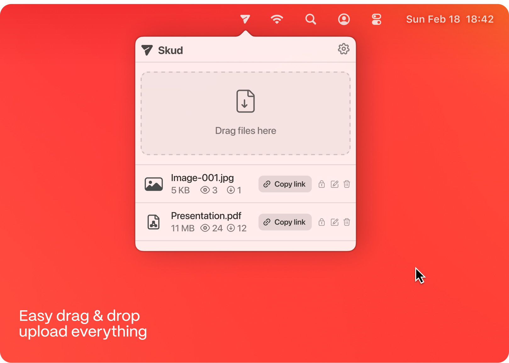Open Control Center in menu bar

[376, 19]
